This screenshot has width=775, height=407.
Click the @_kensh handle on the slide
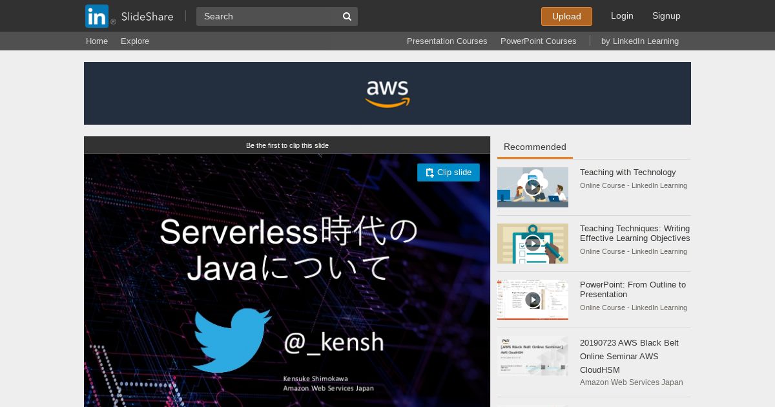coord(333,342)
